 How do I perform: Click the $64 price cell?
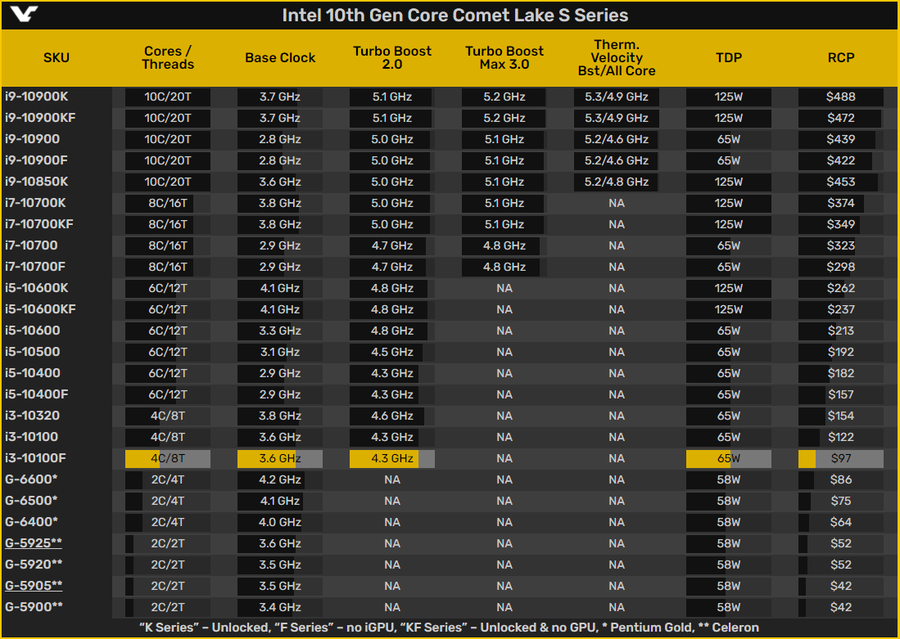point(841,521)
